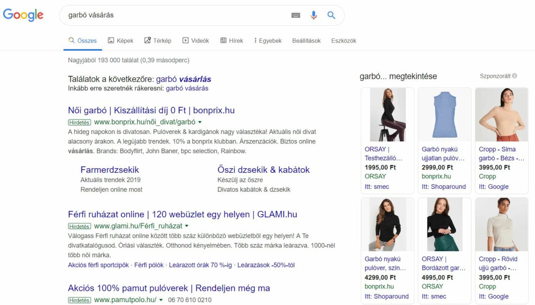This screenshot has width=535, height=305.
Task: Click 'Itt: smec' under 4995,00 Ft product
Action: pos(434,297)
